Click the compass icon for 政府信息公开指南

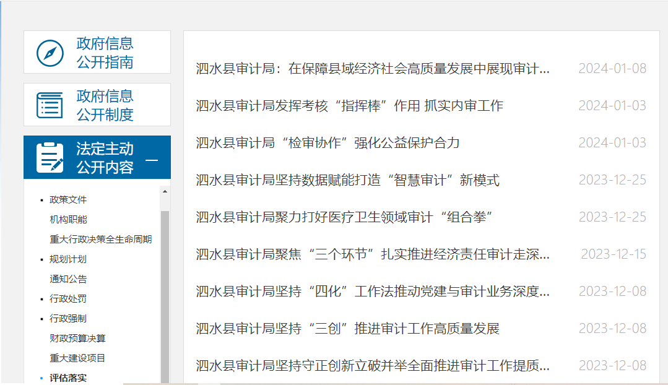[50, 53]
